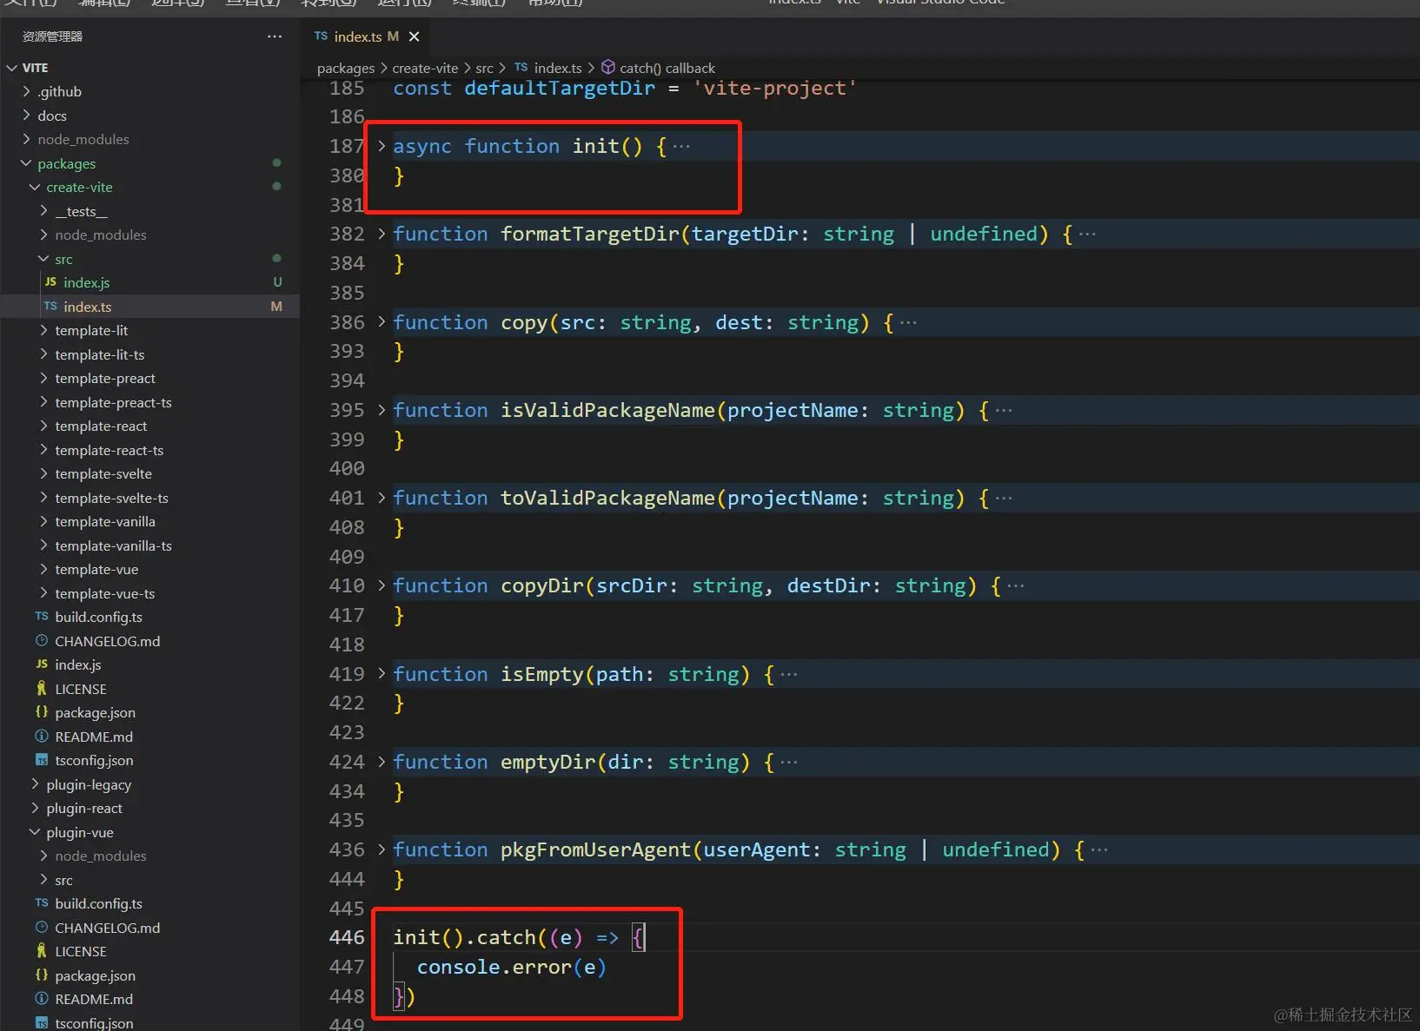This screenshot has width=1420, height=1031.
Task: Click package.json braces icon under create-vite
Action: [x=42, y=712]
